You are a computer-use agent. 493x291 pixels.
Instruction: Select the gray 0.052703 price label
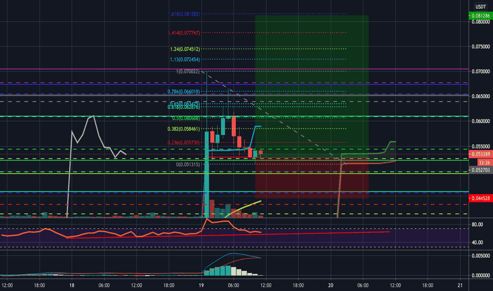coord(480,170)
